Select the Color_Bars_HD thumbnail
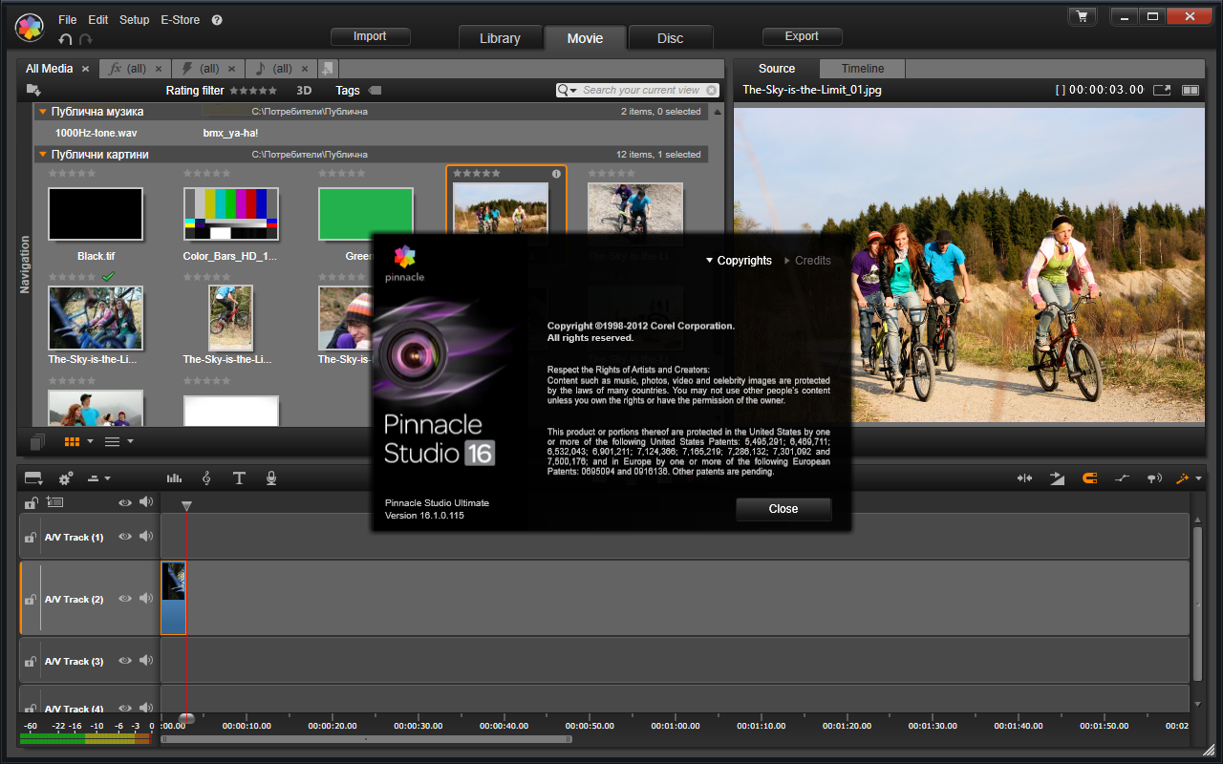 [x=230, y=213]
